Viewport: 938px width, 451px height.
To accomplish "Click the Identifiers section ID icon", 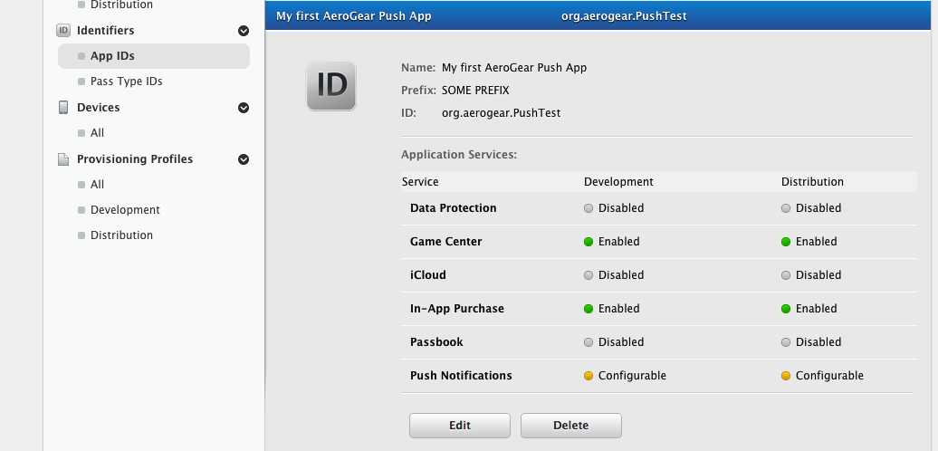I will click(63, 31).
